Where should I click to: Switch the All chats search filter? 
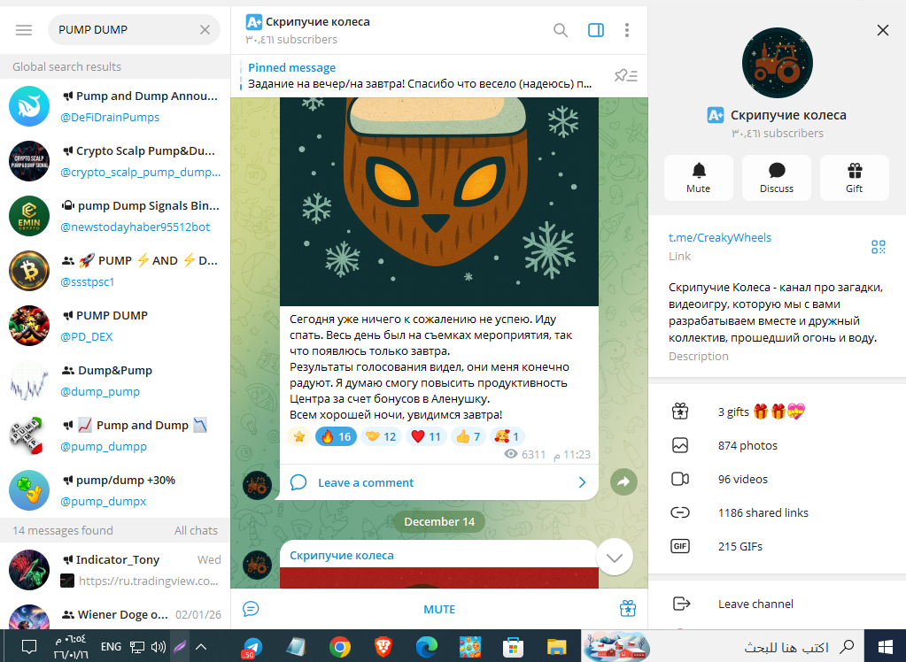196,530
